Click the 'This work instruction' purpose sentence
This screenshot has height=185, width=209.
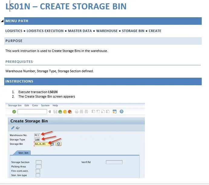(57, 51)
